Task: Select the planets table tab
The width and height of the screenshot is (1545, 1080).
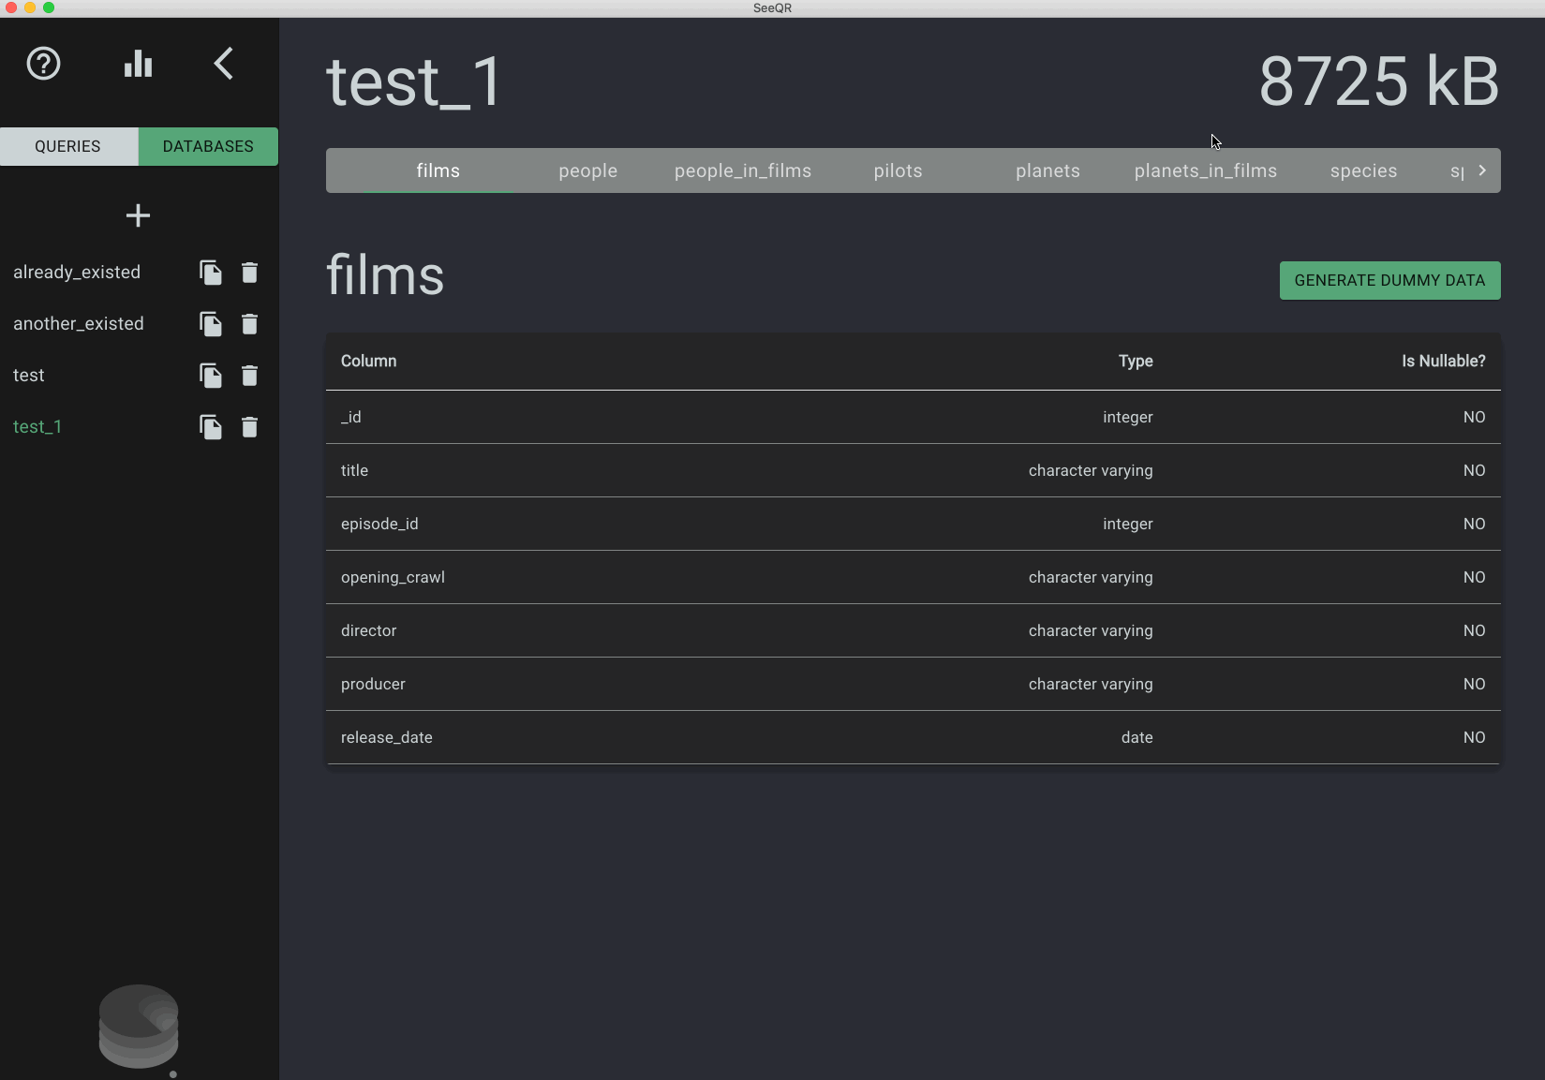Action: 1047,170
